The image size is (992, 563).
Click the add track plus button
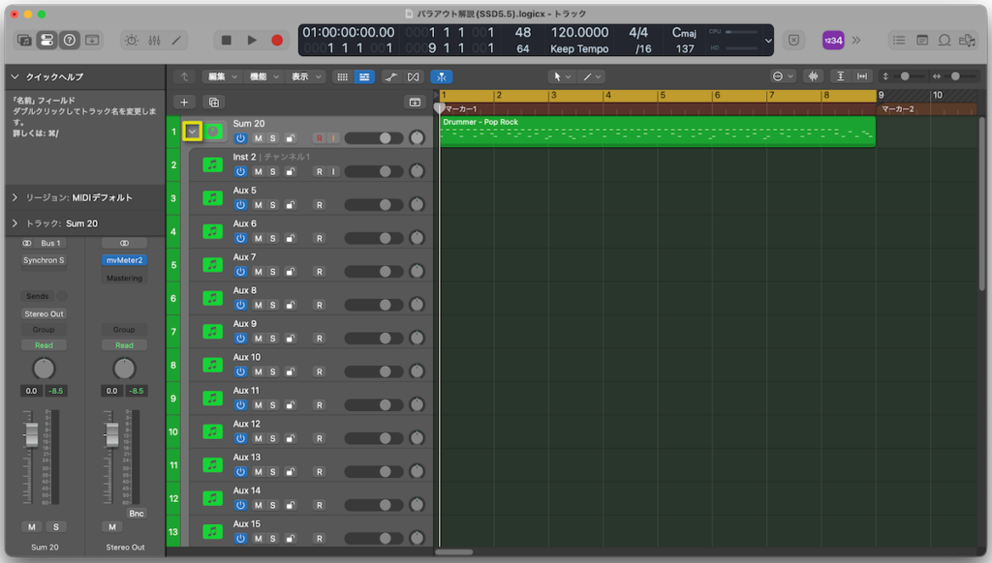[x=185, y=102]
